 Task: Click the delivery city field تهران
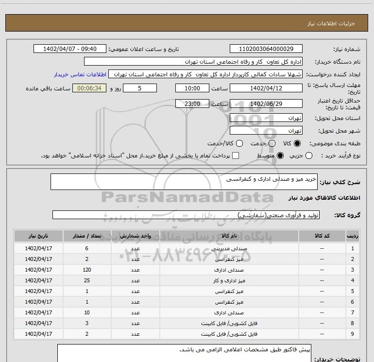coord(266,131)
